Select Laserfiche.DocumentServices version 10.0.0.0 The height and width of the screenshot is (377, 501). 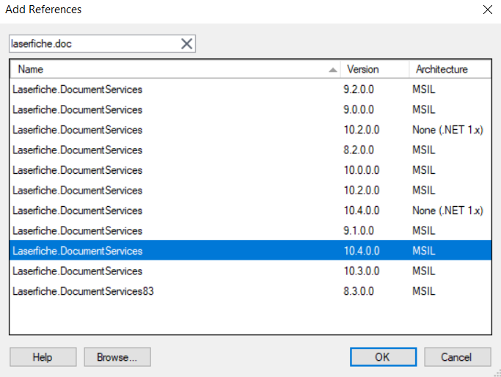coord(251,170)
